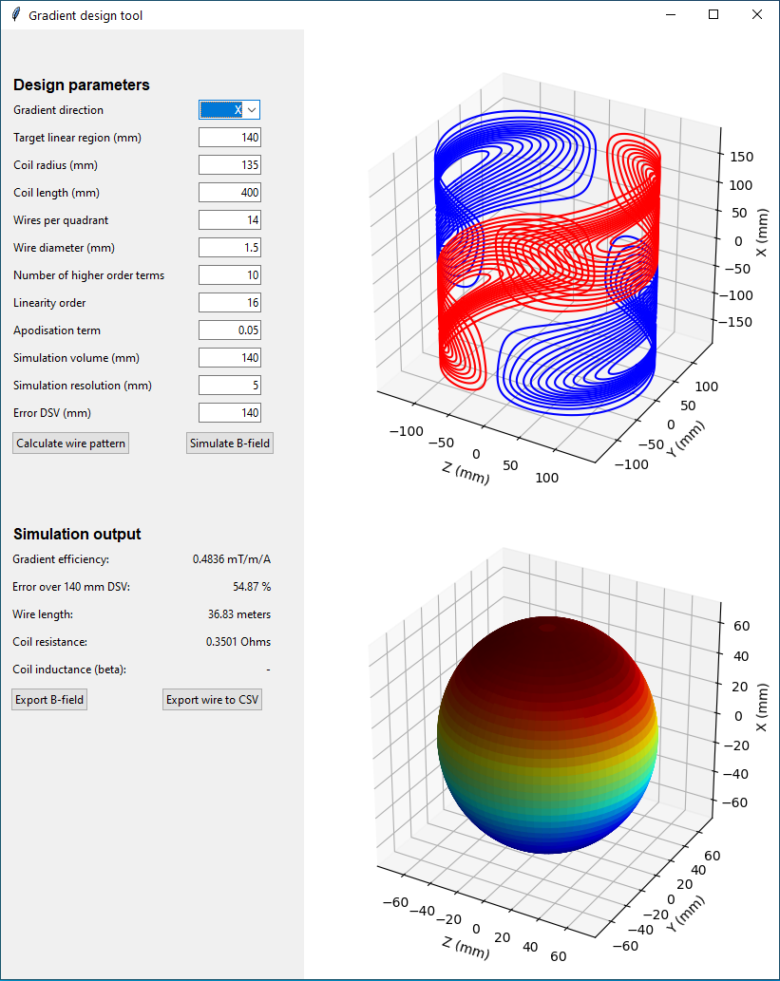Click the Wire diameter input box

click(229, 248)
